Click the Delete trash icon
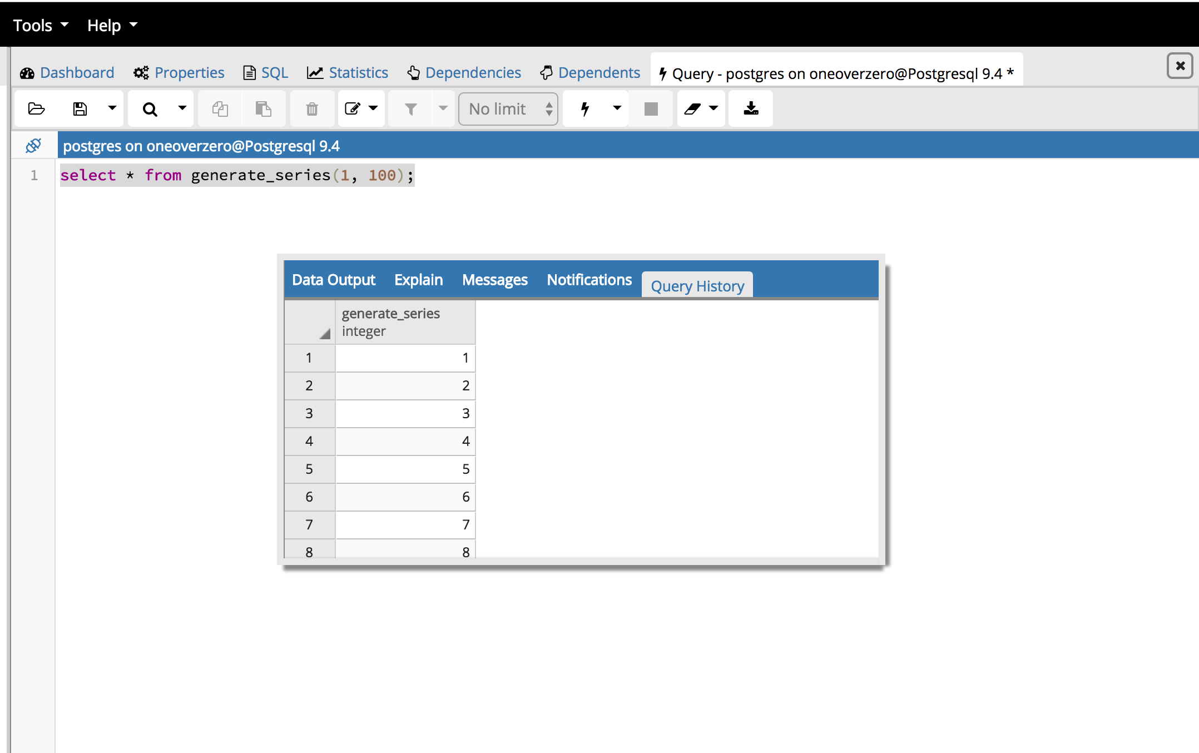This screenshot has height=753, width=1199. coord(312,108)
